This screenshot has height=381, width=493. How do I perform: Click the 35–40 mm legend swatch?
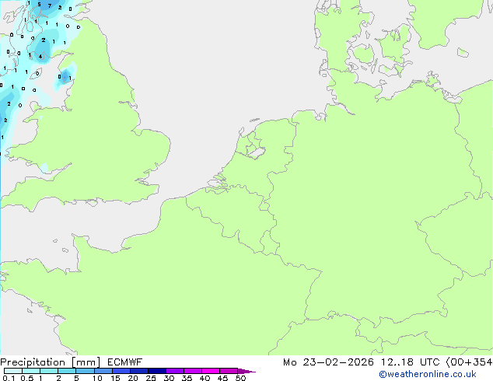193,371
